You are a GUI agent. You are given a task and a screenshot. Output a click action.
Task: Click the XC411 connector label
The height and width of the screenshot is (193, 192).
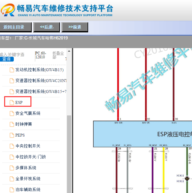(180, 175)
